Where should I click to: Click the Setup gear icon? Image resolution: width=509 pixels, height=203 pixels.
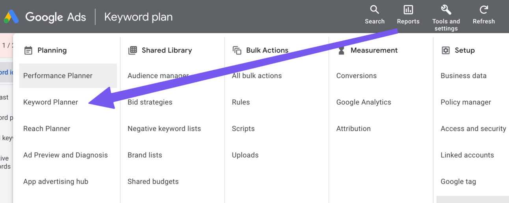[x=446, y=50]
